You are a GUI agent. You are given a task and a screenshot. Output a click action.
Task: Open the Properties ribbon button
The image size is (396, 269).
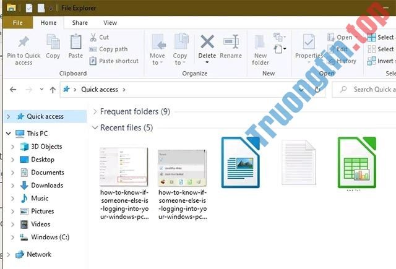[309, 48]
